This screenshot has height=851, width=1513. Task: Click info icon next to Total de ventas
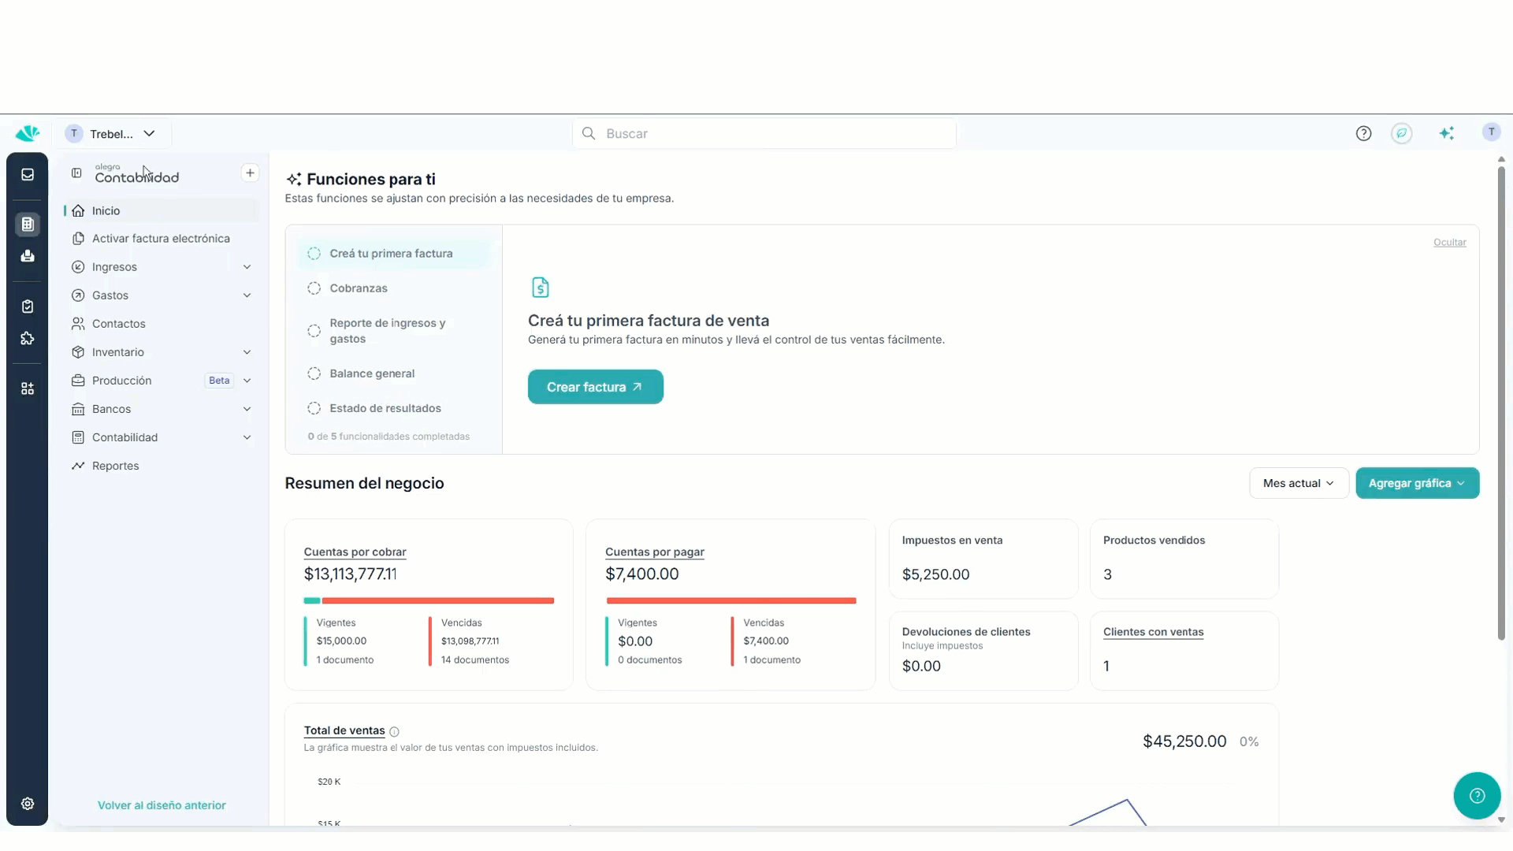coord(394,732)
